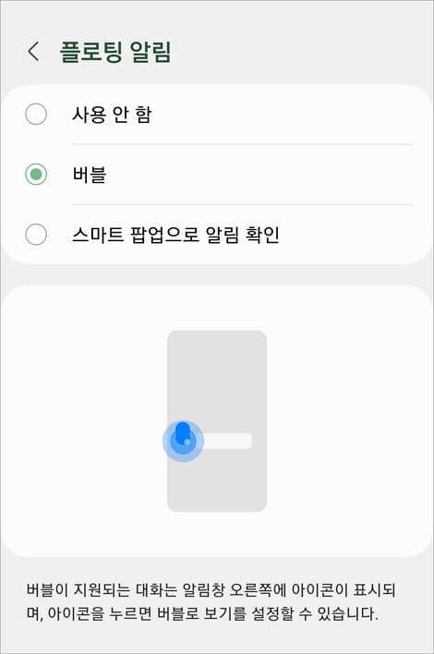Choose the 스마트 팝업으로 알림 확인 text label
Viewport: 434px width, 654px height.
[175, 235]
